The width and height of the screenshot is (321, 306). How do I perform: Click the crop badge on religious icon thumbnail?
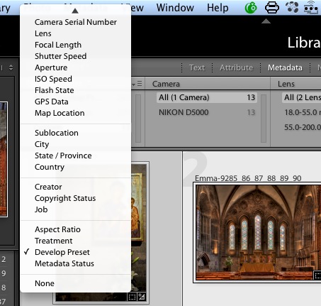click(x=132, y=297)
